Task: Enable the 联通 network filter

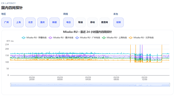Action: tap(80, 22)
